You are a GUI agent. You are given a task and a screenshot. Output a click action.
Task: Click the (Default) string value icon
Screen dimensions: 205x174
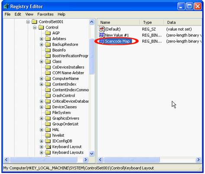102,29
